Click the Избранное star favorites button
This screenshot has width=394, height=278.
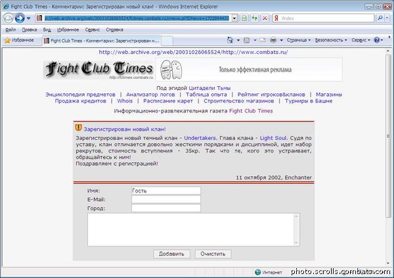[x=19, y=40]
